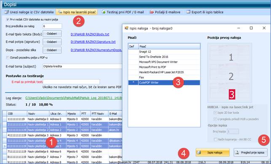Click the Naziv platitelja 3 cell
Image resolution: width=271 pixels, height=164 pixels.
pyautogui.click(x=38, y=135)
